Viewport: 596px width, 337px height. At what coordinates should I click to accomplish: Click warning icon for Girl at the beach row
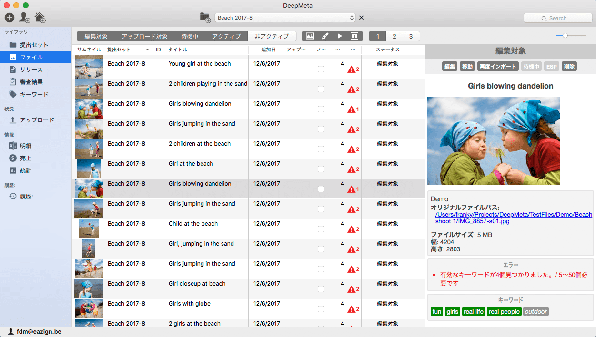pos(351,169)
